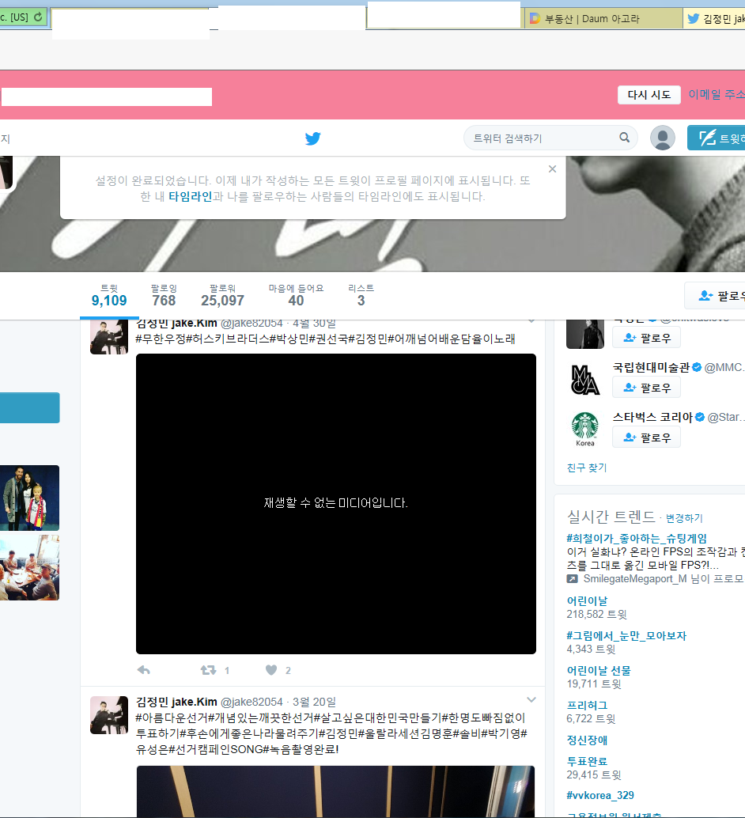Open the 투표완료 trend
Viewport: 745px width, 818px height.
pyautogui.click(x=587, y=761)
